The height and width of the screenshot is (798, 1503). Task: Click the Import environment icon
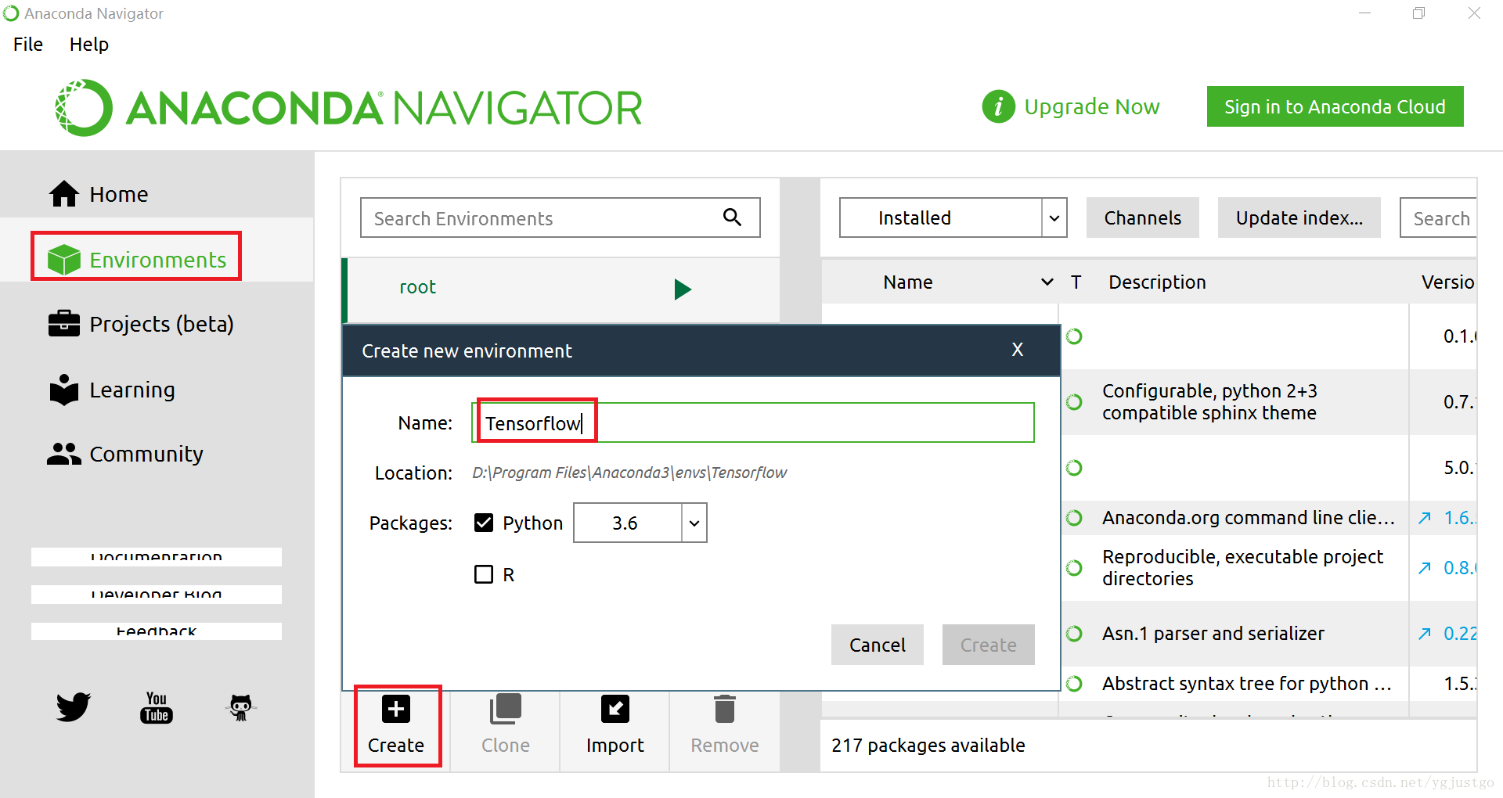(x=615, y=709)
